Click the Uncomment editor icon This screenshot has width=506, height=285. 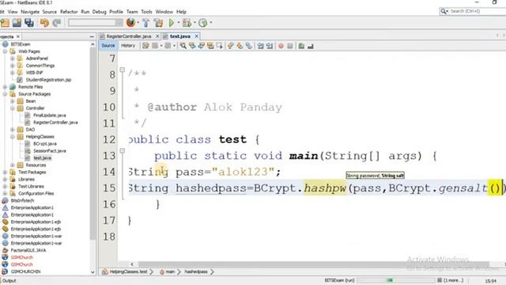click(x=311, y=46)
